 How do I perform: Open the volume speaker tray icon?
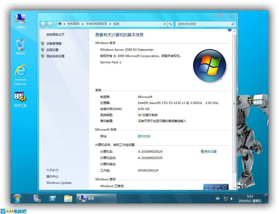coord(232,199)
